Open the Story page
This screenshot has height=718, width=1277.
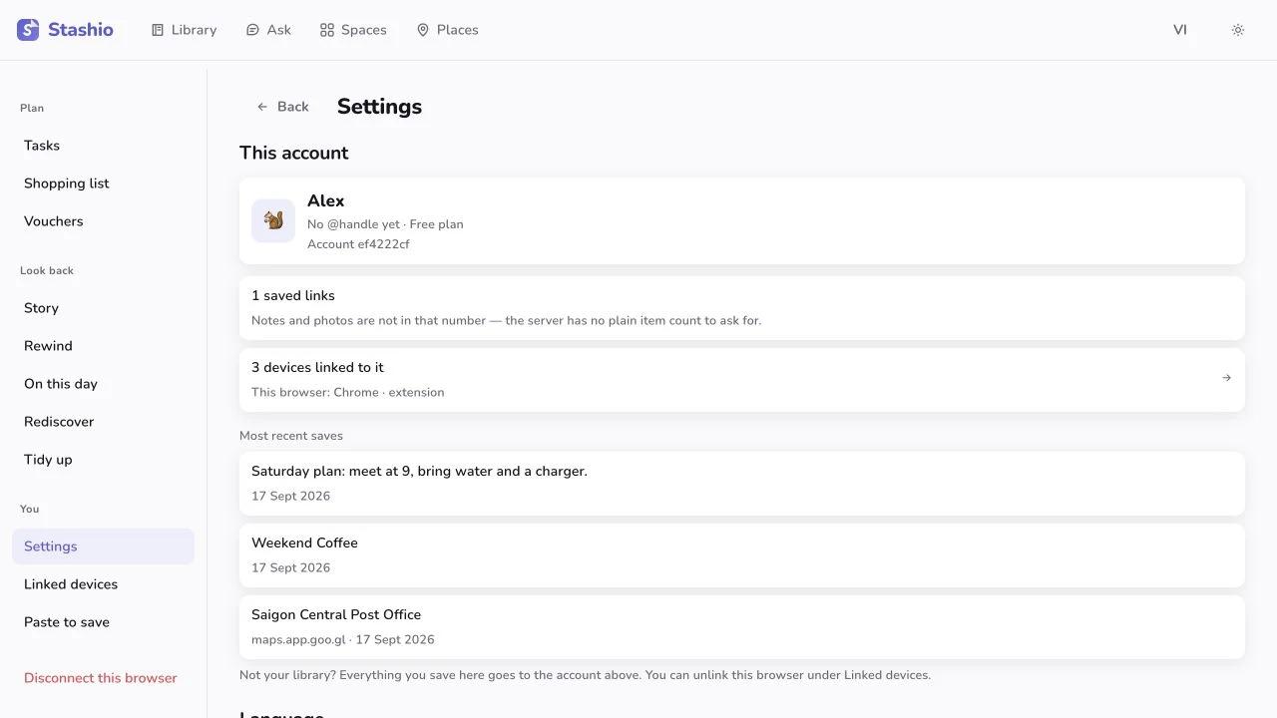[x=103, y=308]
